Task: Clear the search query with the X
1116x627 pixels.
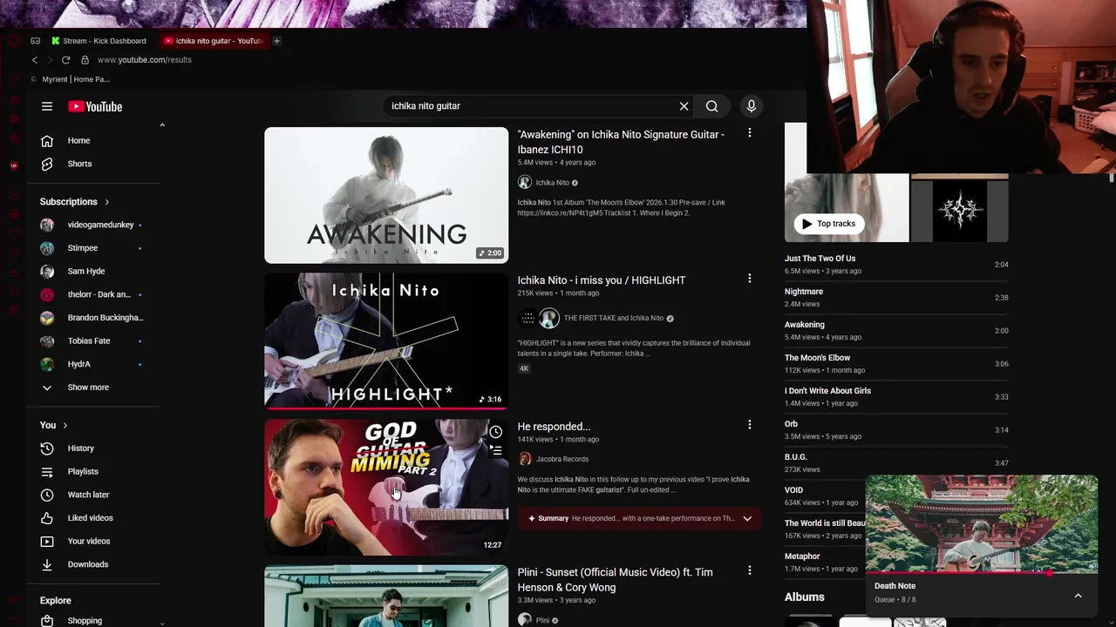Action: 684,106
